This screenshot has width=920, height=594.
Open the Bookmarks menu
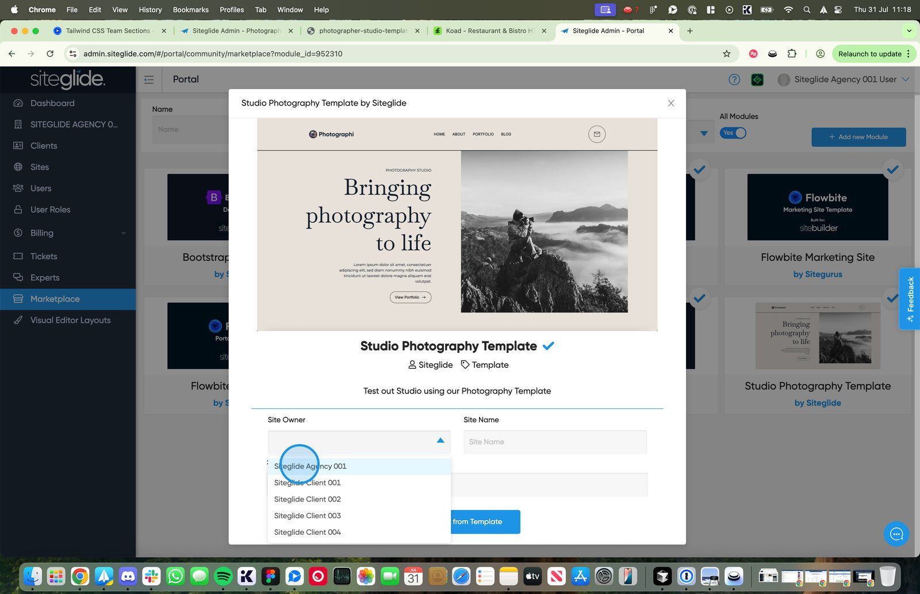click(190, 10)
